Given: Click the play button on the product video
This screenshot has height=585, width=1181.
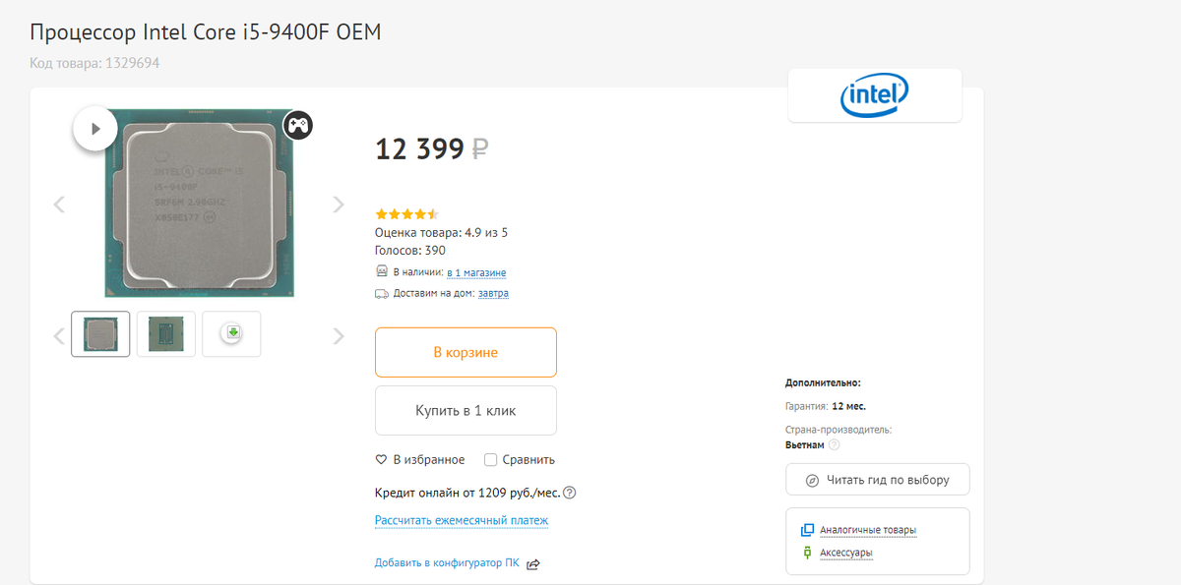Looking at the screenshot, I should 94,128.
